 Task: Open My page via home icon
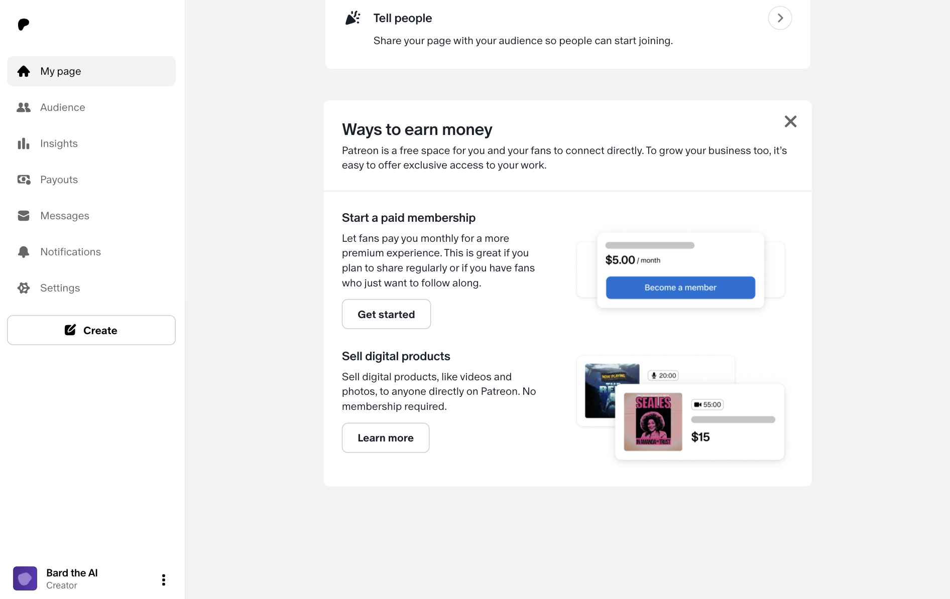[24, 71]
